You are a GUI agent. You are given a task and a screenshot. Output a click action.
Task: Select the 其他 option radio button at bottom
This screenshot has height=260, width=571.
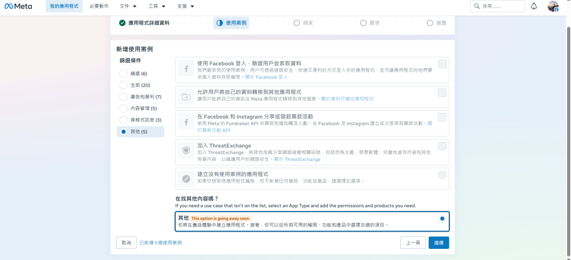pos(442,219)
